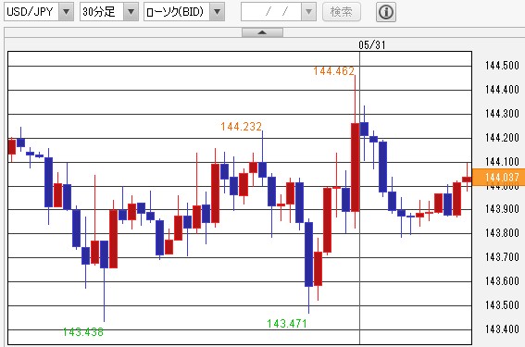525x347 pixels.
Task: Collapse the toolbar with the up arrow
Action: point(262,32)
